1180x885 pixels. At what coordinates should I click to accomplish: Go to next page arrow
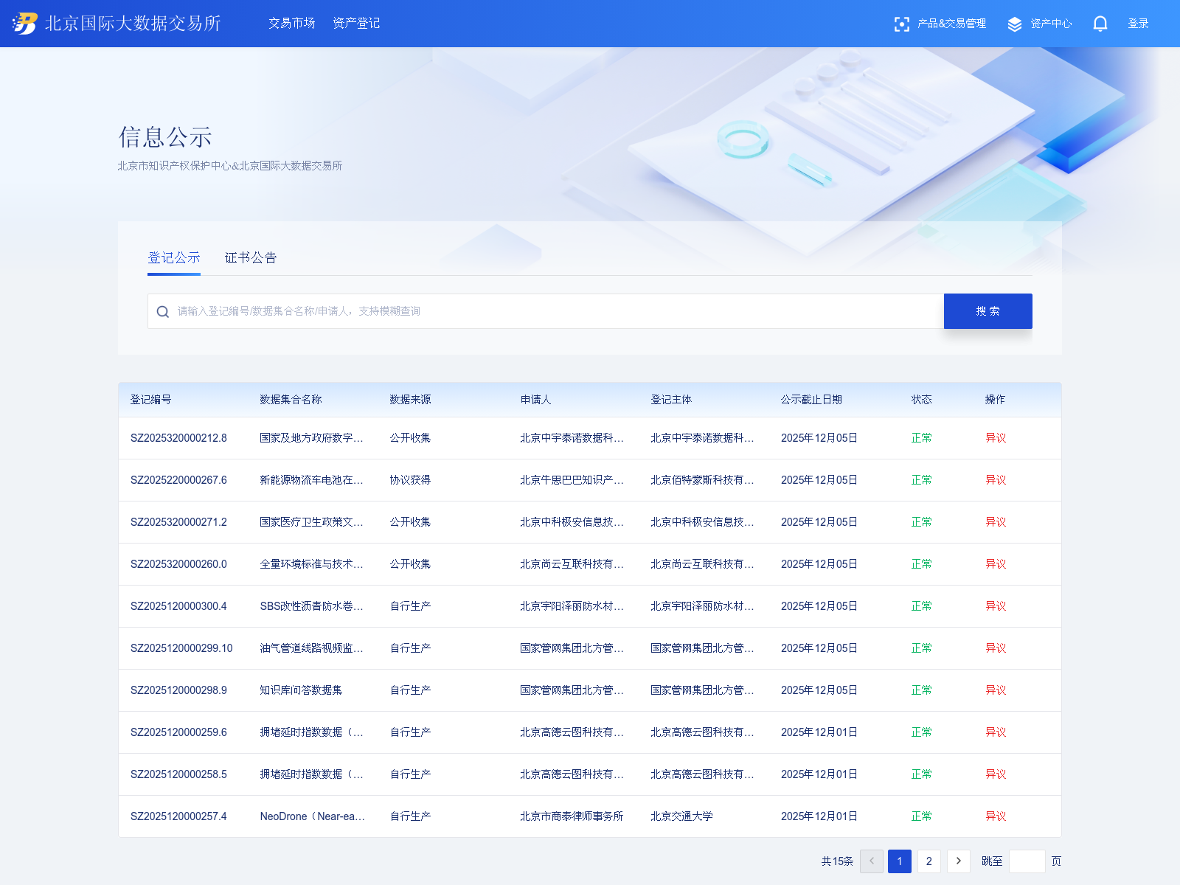pos(959,861)
